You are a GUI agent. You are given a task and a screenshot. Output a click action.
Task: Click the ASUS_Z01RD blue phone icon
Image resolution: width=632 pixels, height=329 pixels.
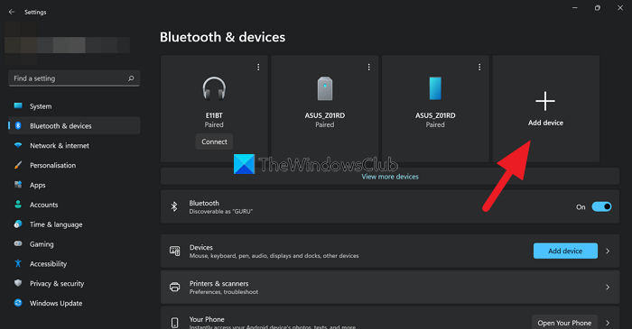435,88
